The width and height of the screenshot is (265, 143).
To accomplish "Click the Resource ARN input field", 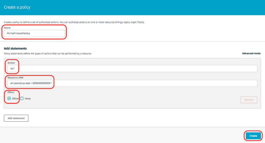I will coord(132,83).
